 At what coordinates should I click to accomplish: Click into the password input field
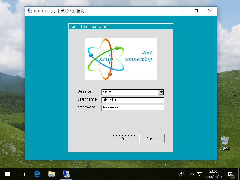(133, 108)
